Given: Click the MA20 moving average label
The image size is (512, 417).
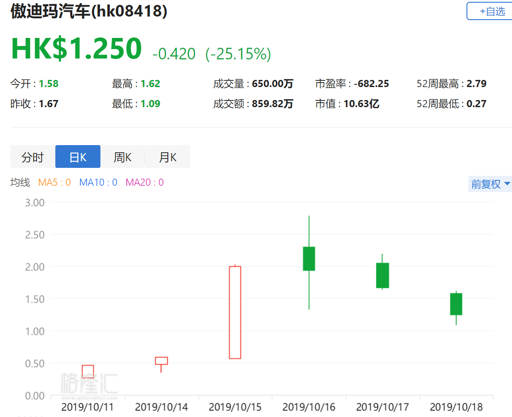Looking at the screenshot, I should tap(145, 182).
